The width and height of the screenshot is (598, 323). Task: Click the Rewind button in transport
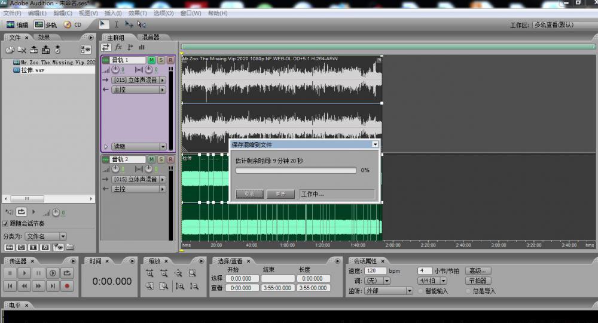24,285
